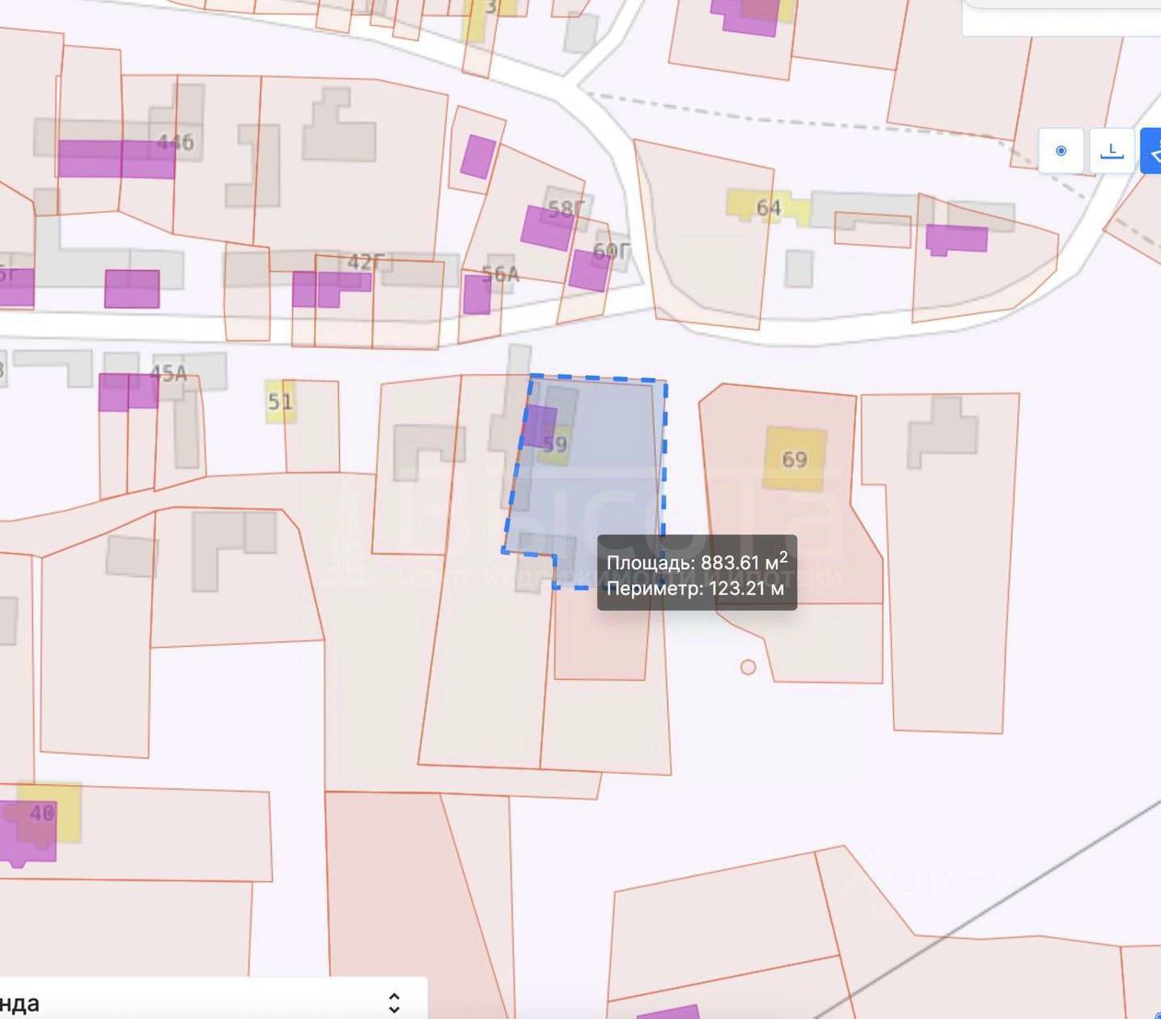This screenshot has width=1161, height=1019.
Task: Toggle the blue polygon area tool
Action: coord(1152,150)
